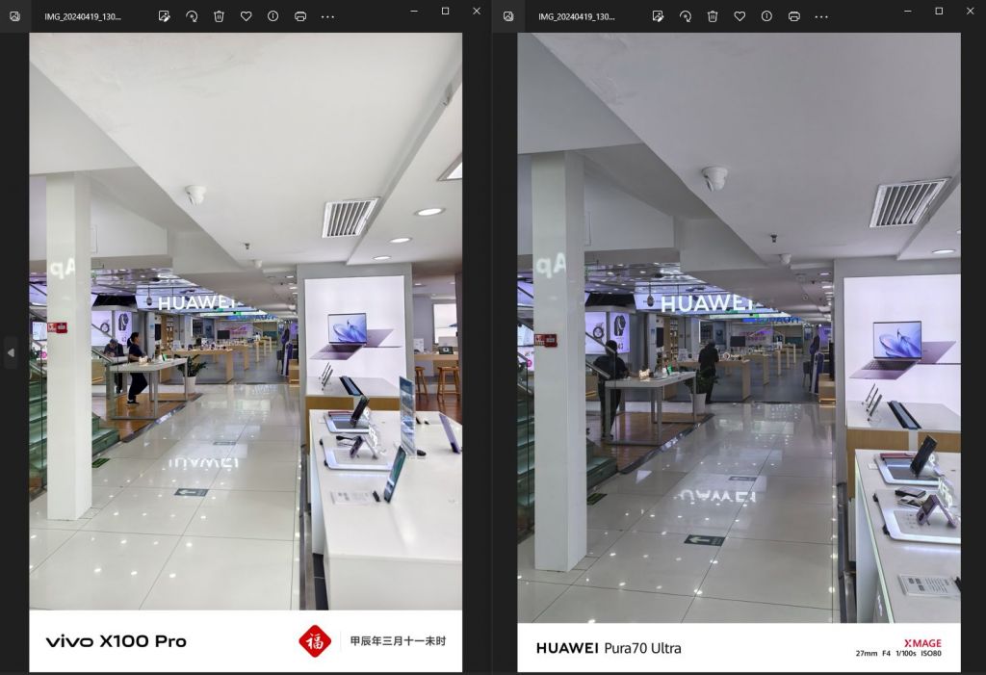The width and height of the screenshot is (986, 675).
Task: Show file info in left window
Action: tap(272, 16)
